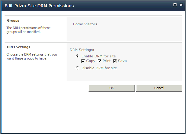Image resolution: width=186 pixels, height=134 pixels.
Task: Click the Enable DRM for site label
Action: point(99,56)
